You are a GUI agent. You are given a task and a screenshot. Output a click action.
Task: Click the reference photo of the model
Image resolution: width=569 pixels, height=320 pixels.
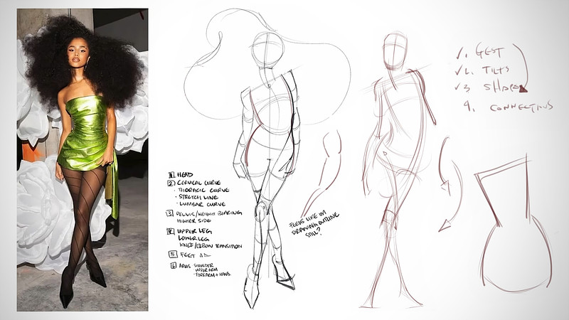click(x=83, y=160)
